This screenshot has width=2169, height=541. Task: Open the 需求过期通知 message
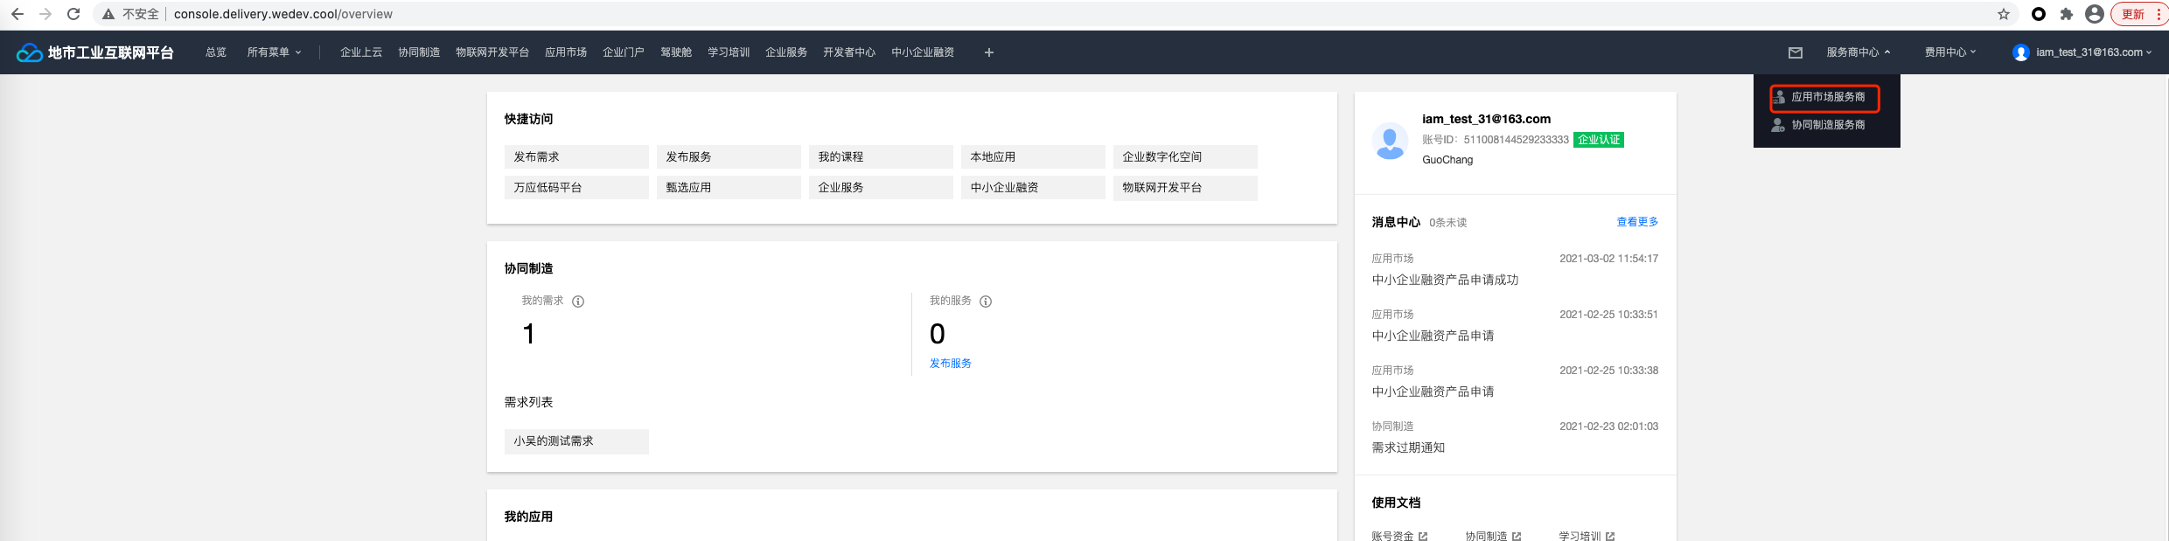pyautogui.click(x=1408, y=447)
